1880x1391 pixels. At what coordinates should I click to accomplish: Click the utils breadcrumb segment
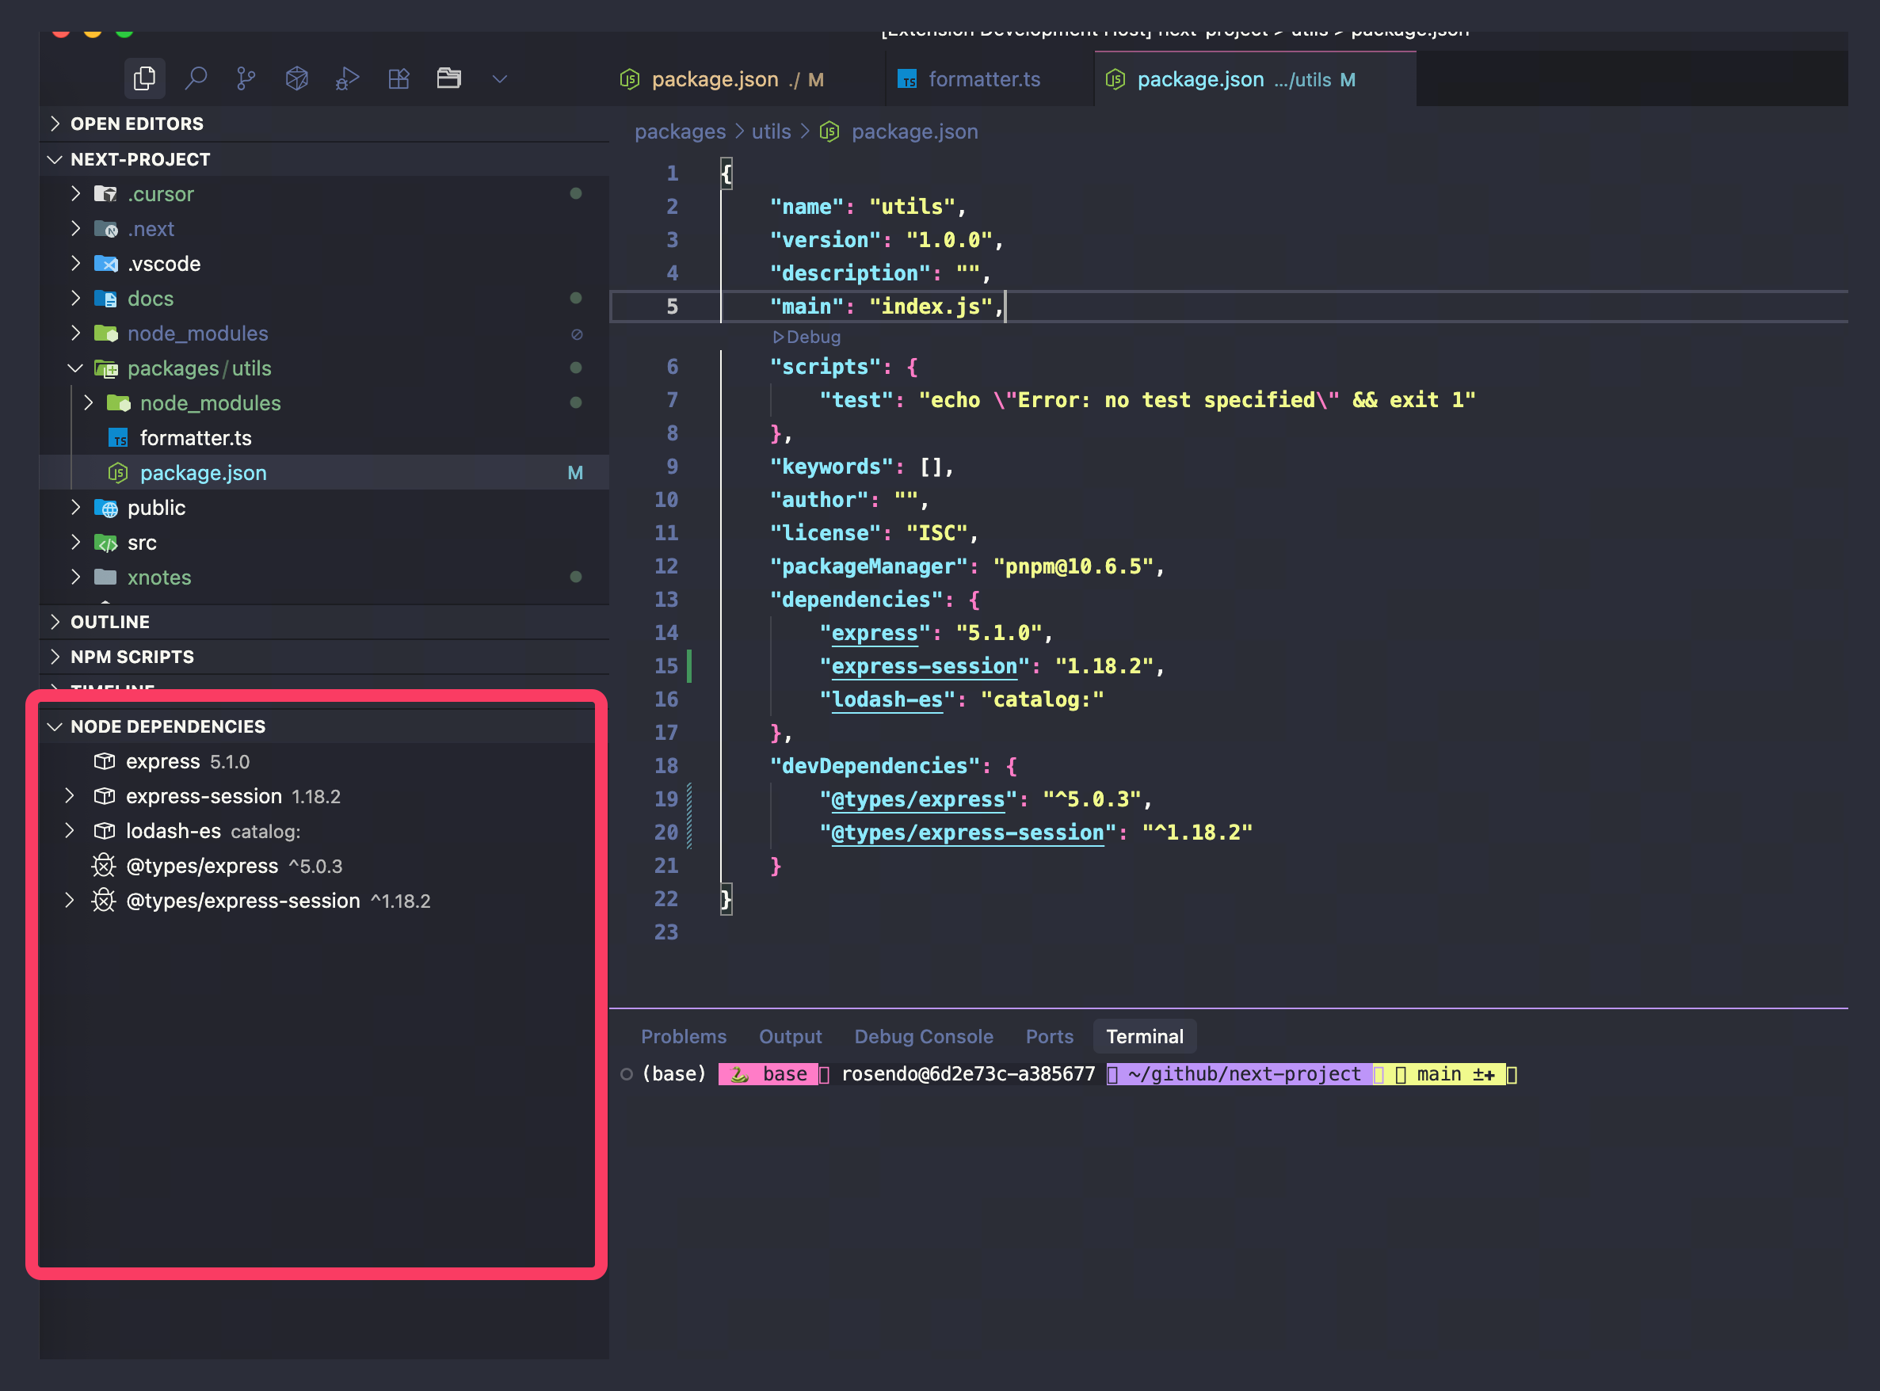(770, 131)
